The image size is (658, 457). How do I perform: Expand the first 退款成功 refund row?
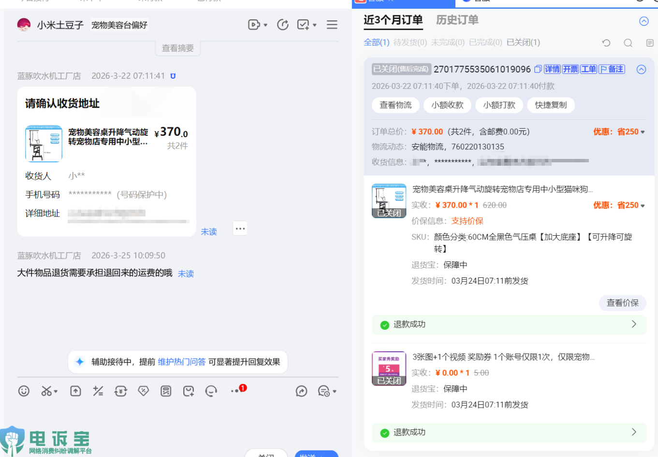pyautogui.click(x=633, y=324)
